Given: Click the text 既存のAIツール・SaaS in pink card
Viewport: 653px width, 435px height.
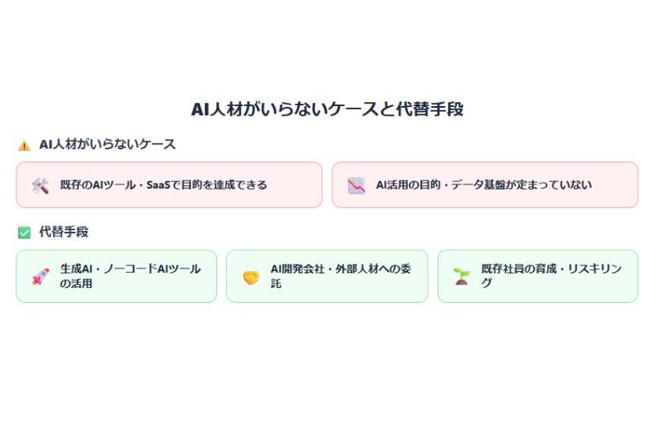Looking at the screenshot, I should [x=115, y=184].
